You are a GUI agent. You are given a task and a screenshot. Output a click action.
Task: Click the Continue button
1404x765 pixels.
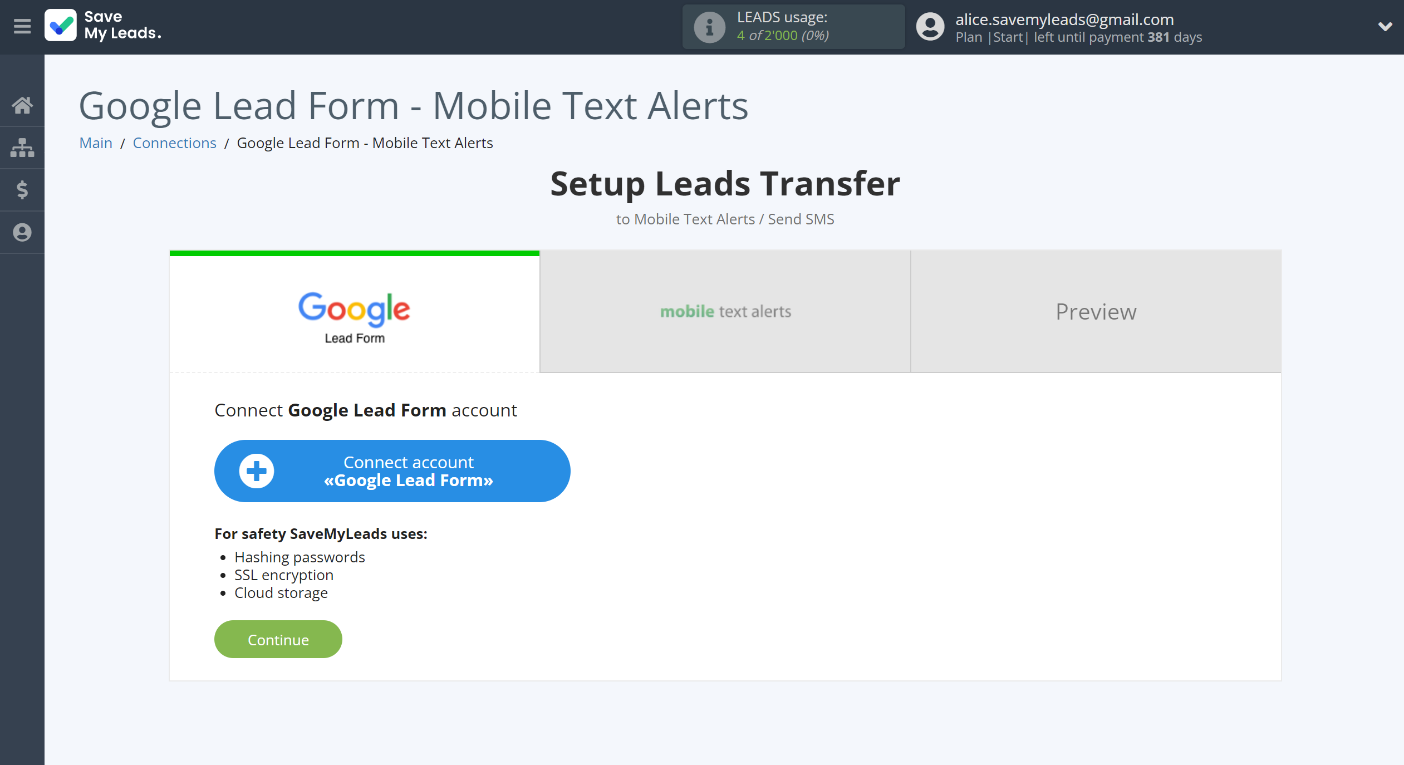(x=279, y=639)
